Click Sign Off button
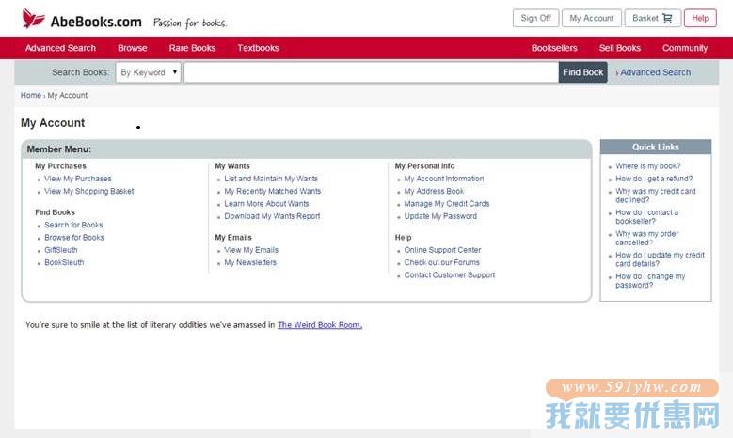 point(535,18)
